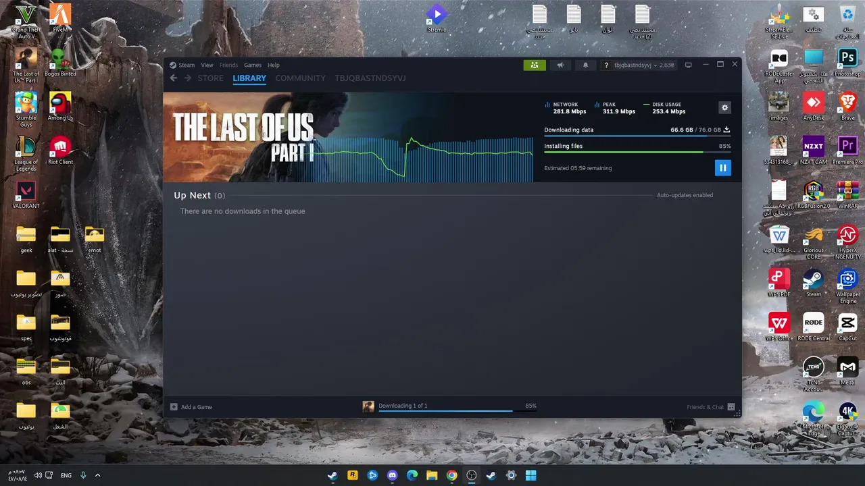Open the Games menu

tap(253, 65)
